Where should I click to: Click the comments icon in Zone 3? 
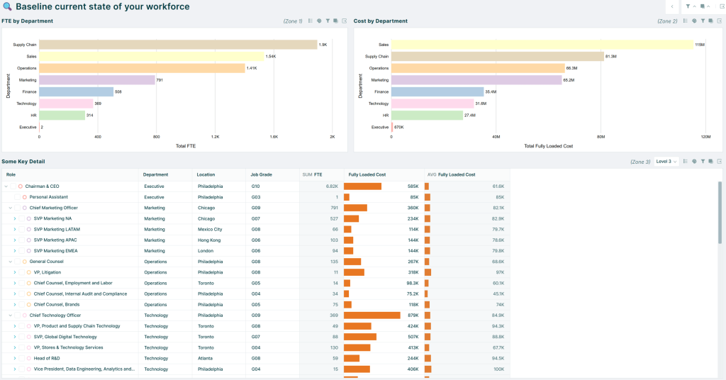710,162
